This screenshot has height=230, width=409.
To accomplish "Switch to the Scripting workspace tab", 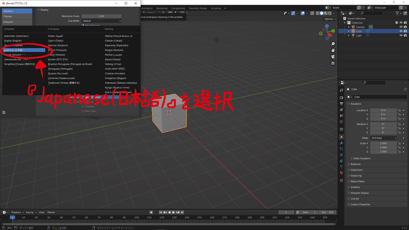I will [216, 8].
